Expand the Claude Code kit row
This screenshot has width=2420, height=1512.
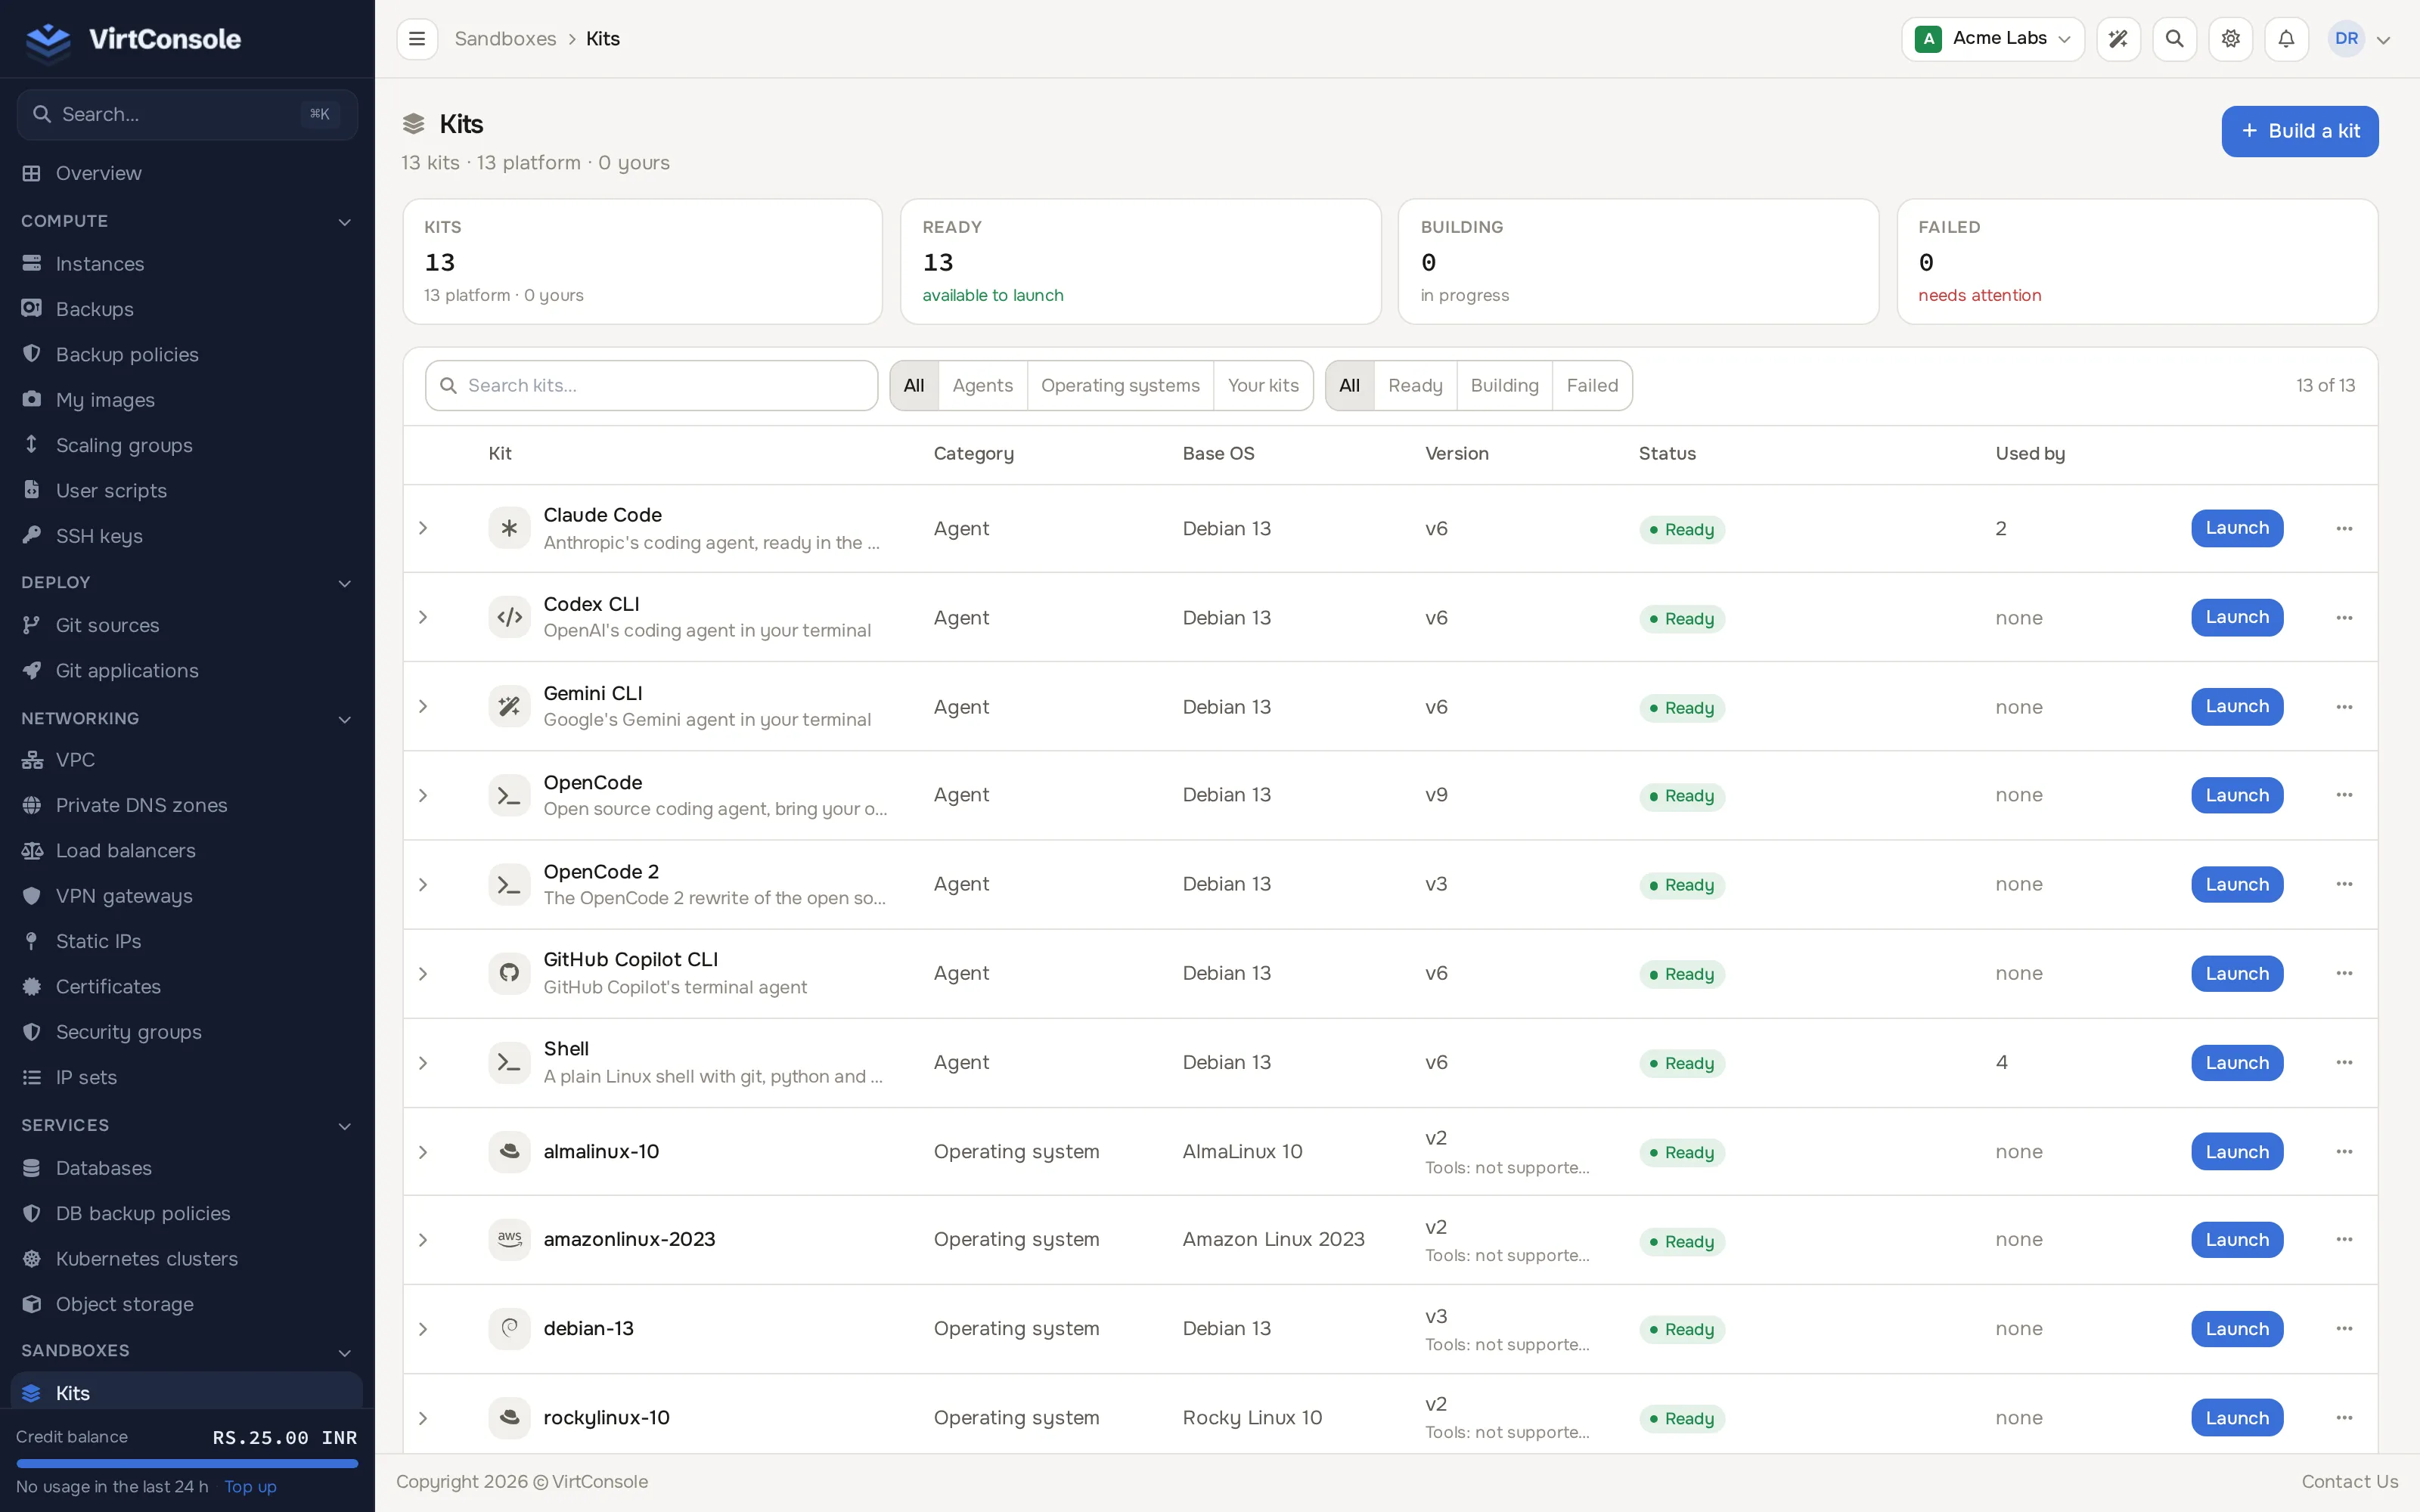(x=423, y=528)
